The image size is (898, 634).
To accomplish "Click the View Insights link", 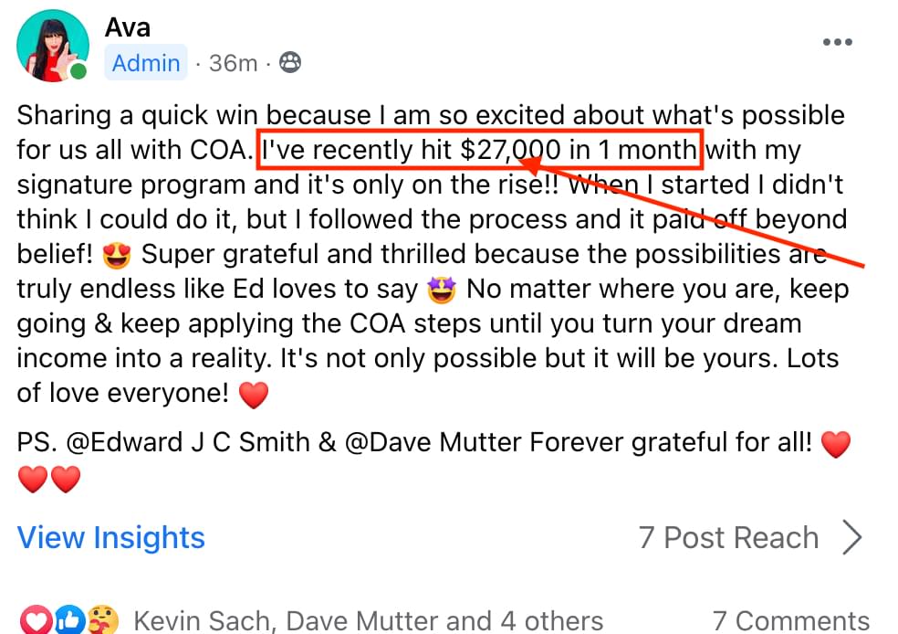I will click(x=111, y=537).
